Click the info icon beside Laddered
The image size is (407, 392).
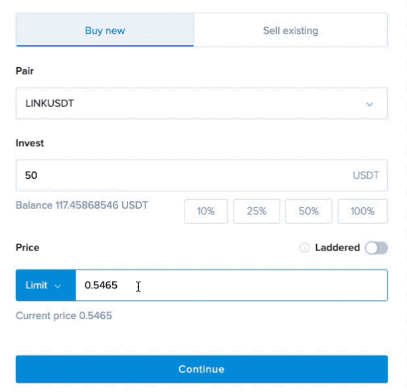(x=305, y=248)
